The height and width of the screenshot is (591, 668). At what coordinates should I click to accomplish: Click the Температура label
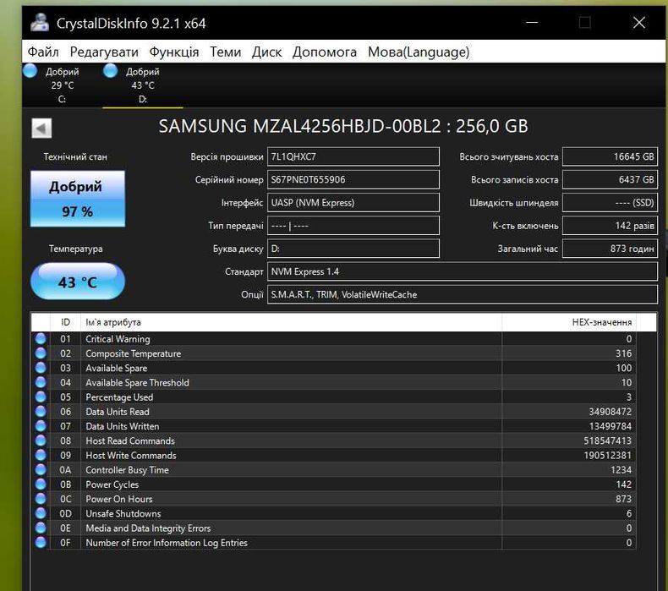76,249
